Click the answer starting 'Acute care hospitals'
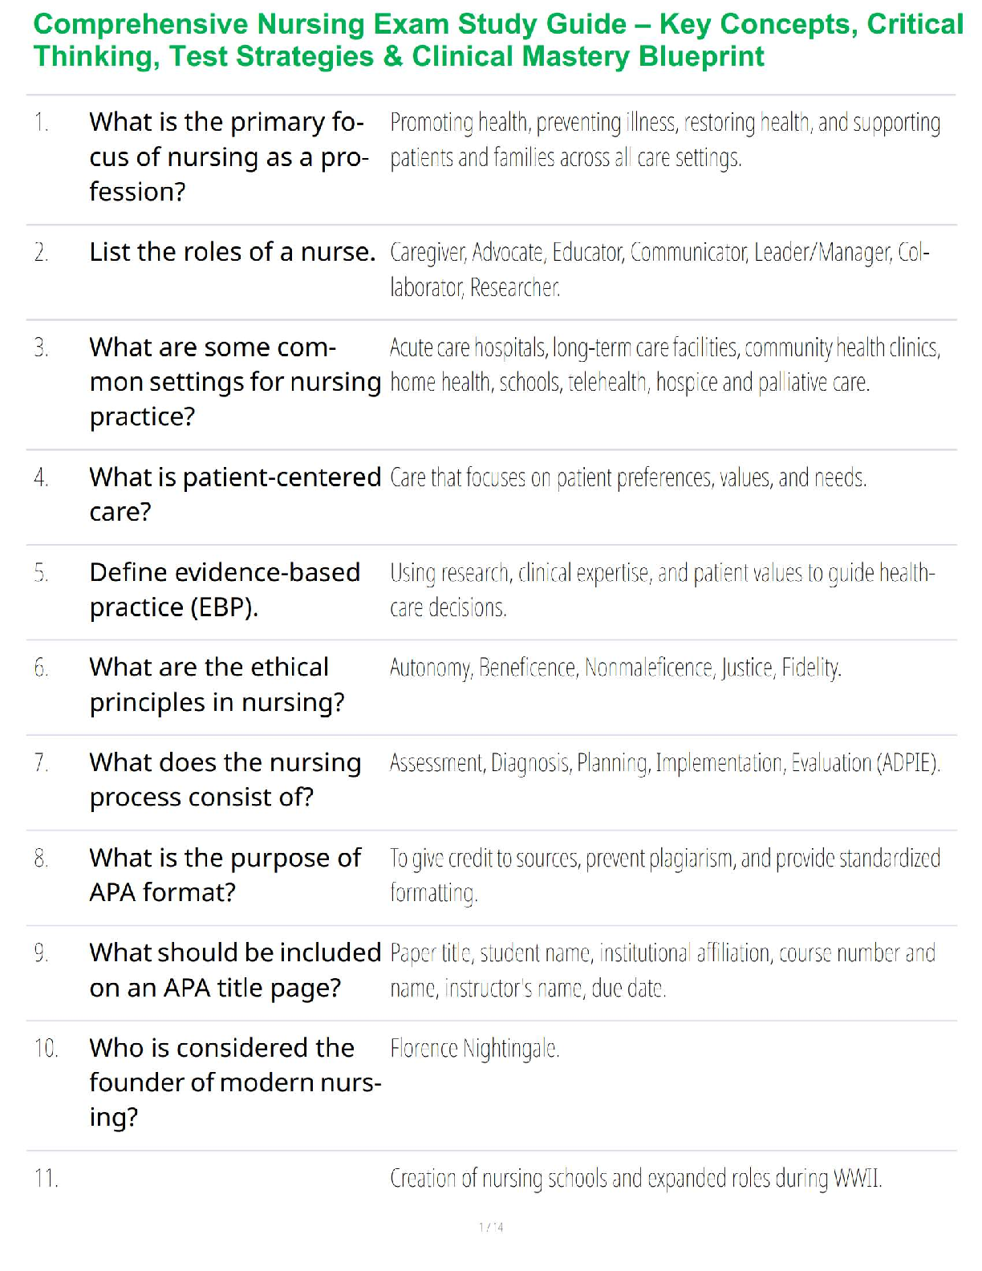This screenshot has width=982, height=1271. (664, 364)
